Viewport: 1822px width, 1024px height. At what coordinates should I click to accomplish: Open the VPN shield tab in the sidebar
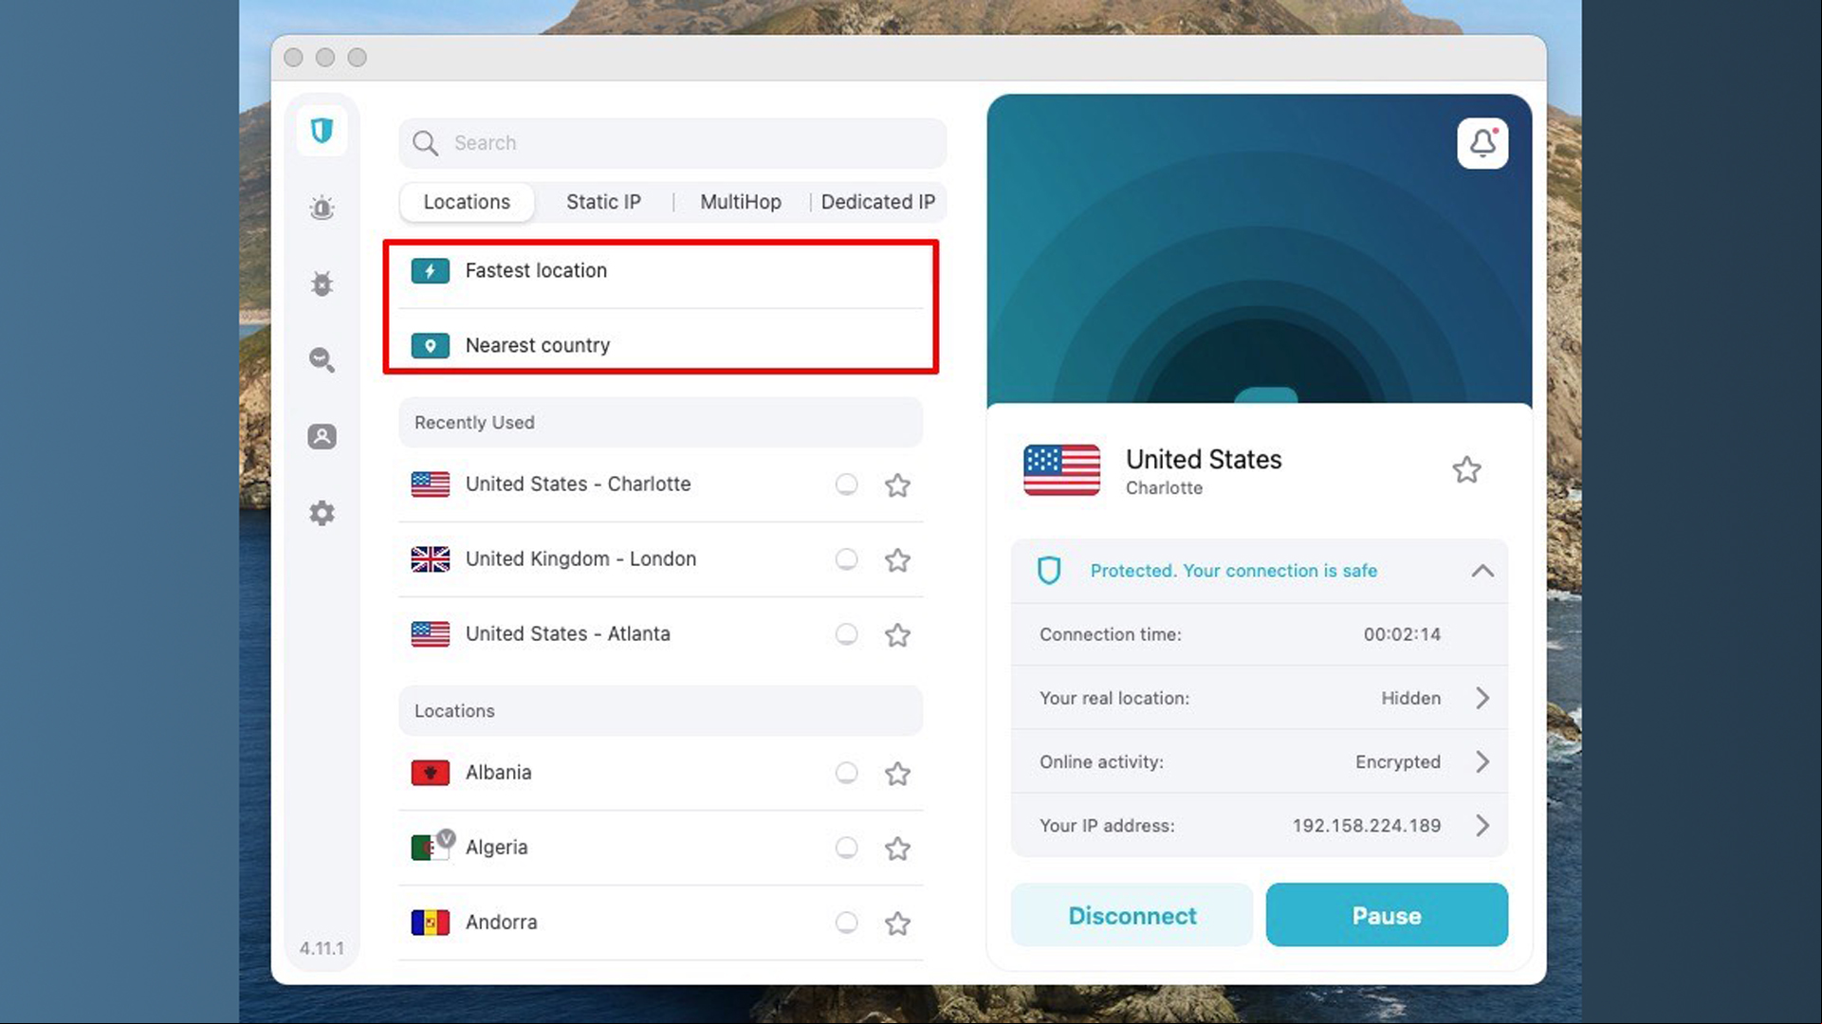[x=322, y=130]
